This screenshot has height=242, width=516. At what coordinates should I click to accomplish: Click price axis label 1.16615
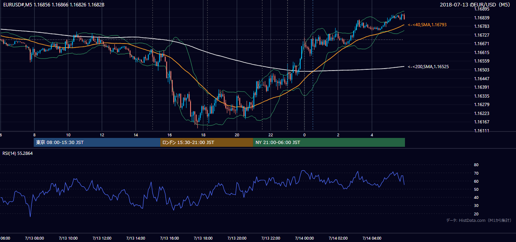point(482,52)
